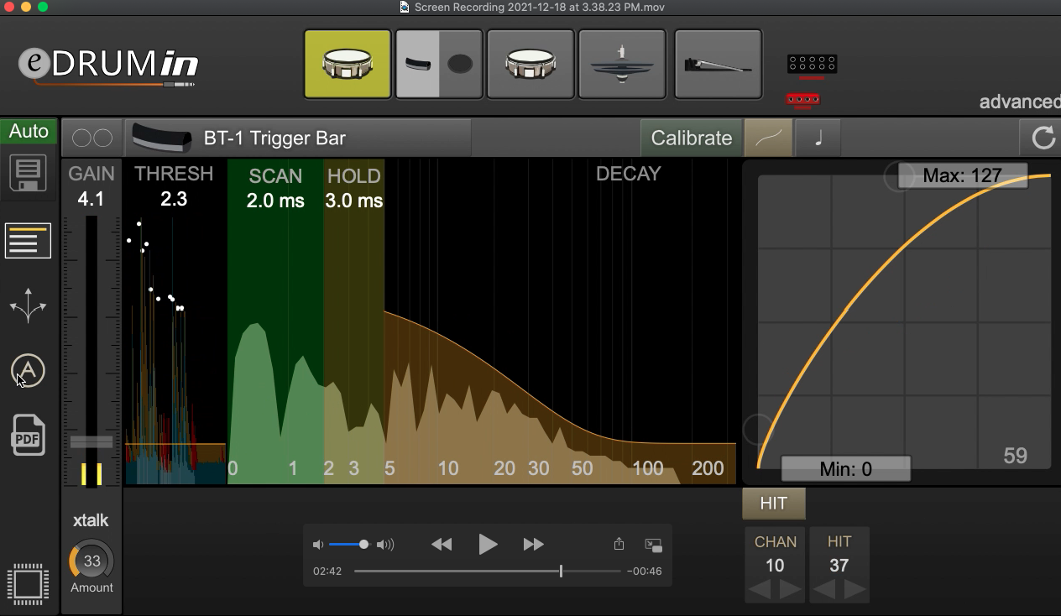Select the first snare pad input
The height and width of the screenshot is (616, 1061).
click(x=348, y=65)
